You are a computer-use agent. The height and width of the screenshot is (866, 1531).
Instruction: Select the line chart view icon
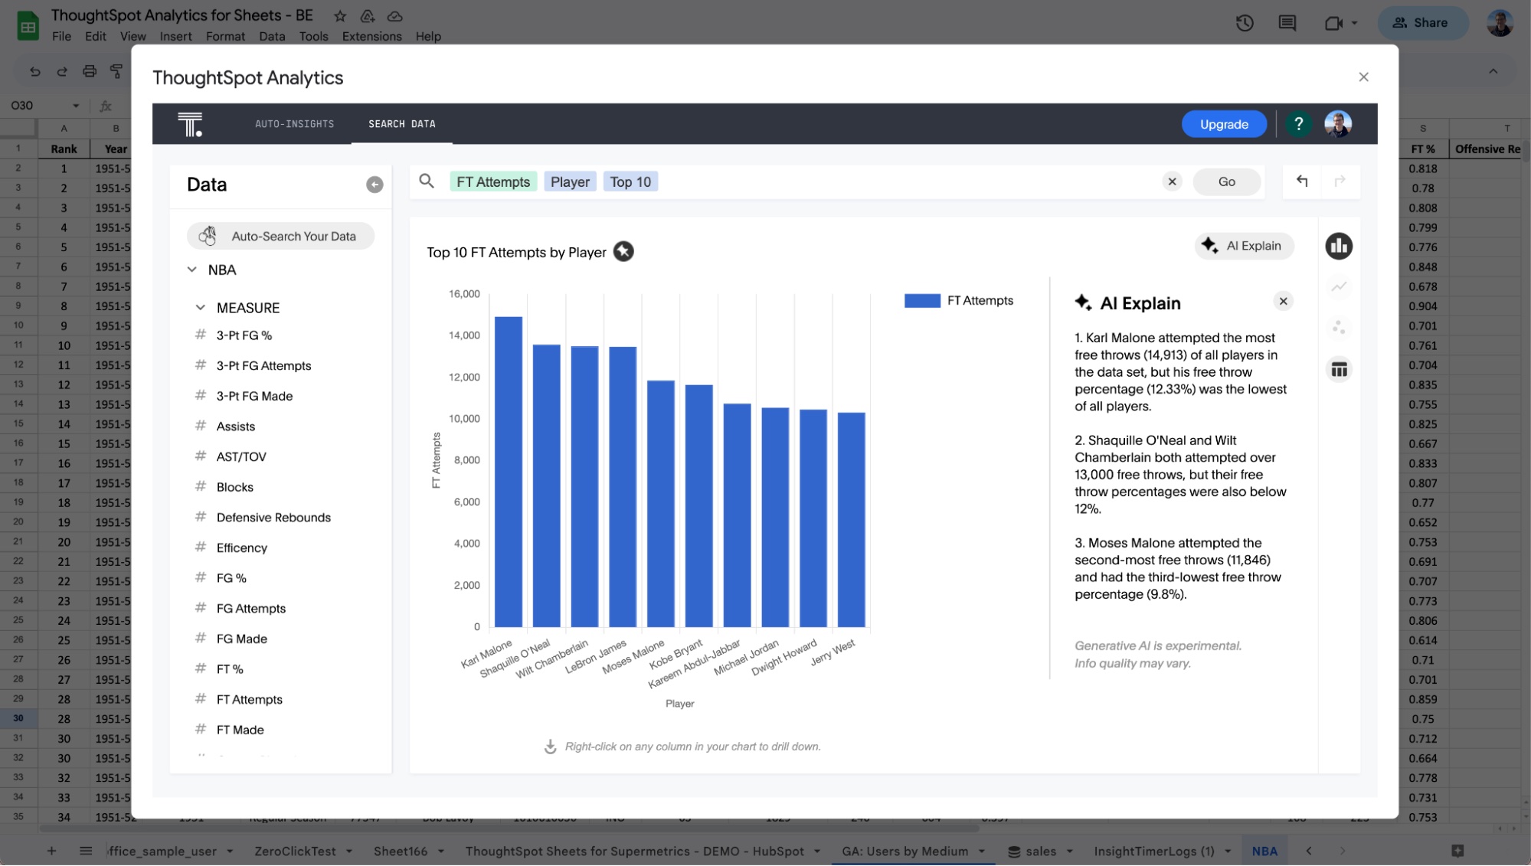coord(1339,287)
